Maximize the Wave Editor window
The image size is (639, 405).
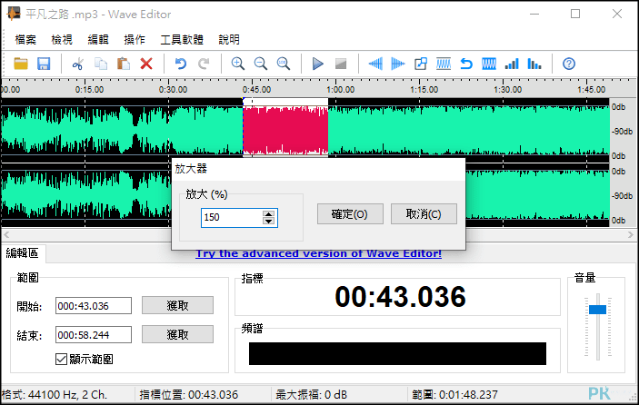[575, 14]
